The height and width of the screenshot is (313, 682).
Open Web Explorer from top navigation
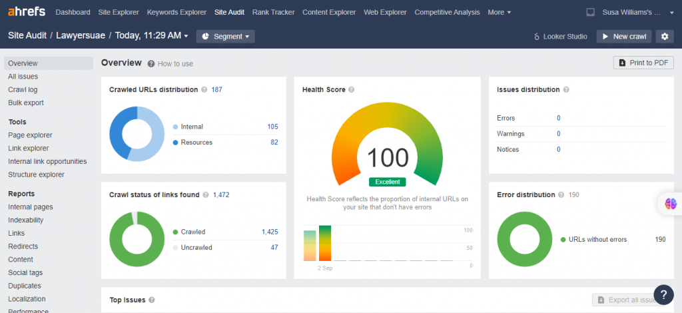(x=385, y=12)
